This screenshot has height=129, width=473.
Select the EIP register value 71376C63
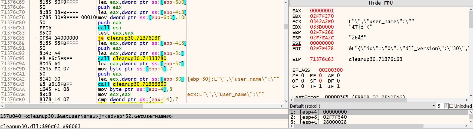point(322,59)
